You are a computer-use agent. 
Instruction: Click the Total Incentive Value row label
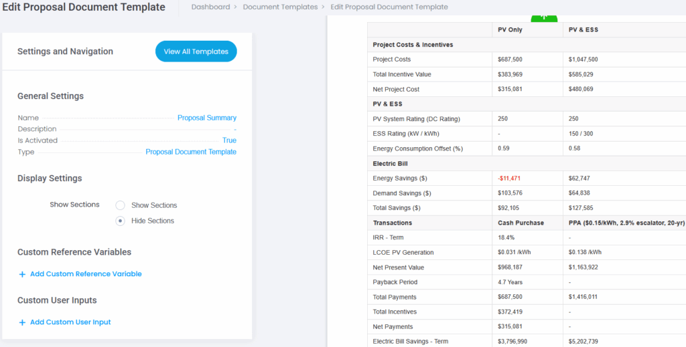pos(402,74)
